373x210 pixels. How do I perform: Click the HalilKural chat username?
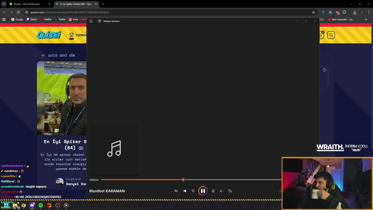click(8, 181)
